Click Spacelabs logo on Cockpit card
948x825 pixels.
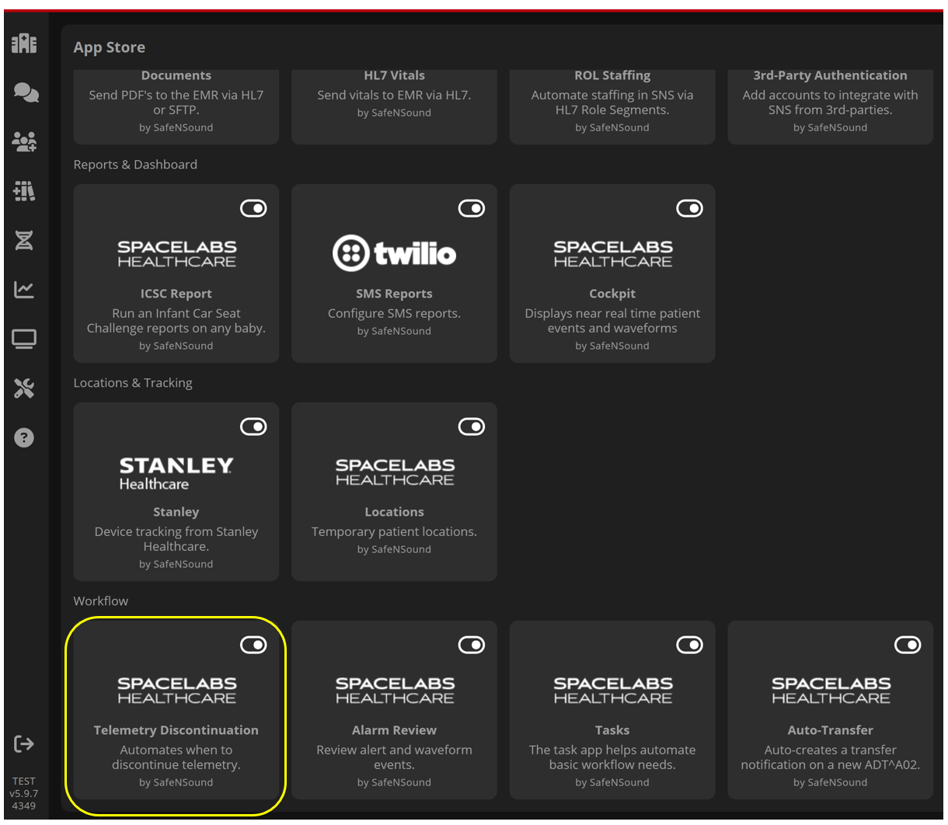coord(612,254)
